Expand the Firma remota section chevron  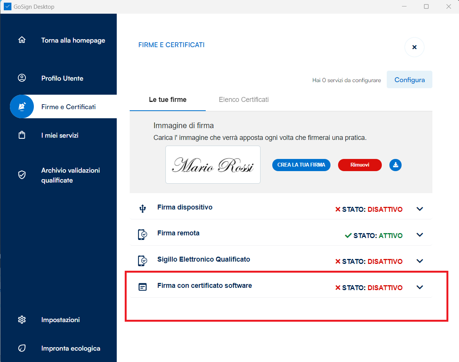pos(420,235)
